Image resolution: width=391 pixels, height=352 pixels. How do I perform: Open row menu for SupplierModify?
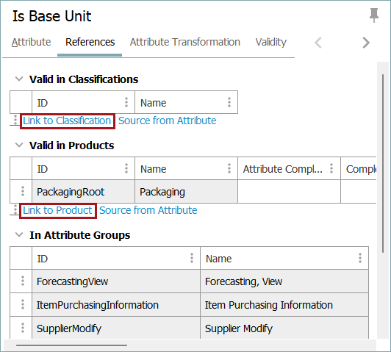(23, 328)
